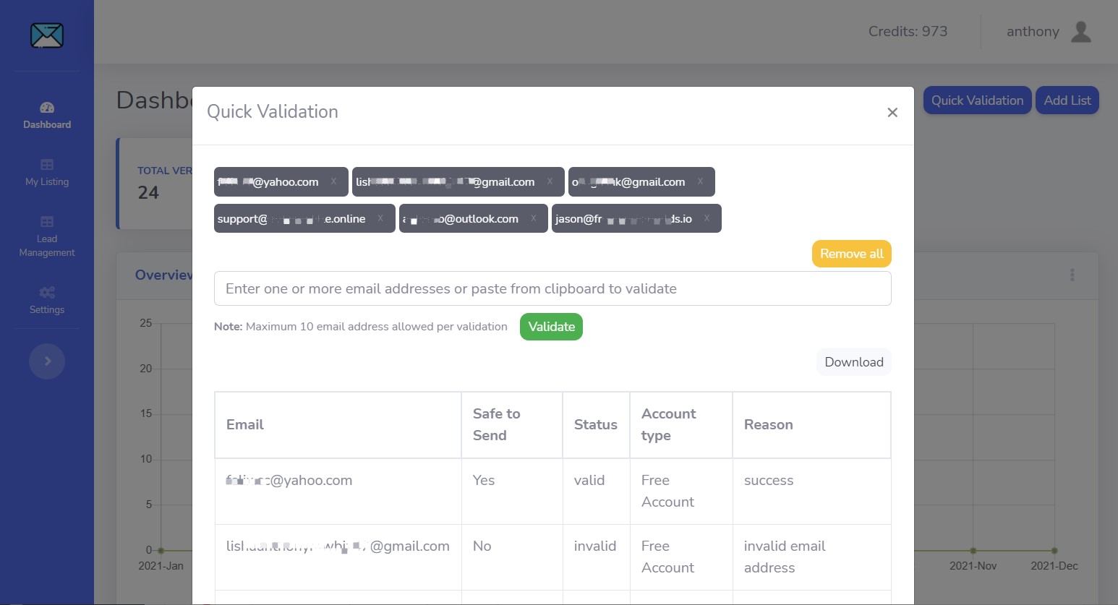Open the Dashboard via its speedometer icon
This screenshot has height=605, width=1118.
46,106
